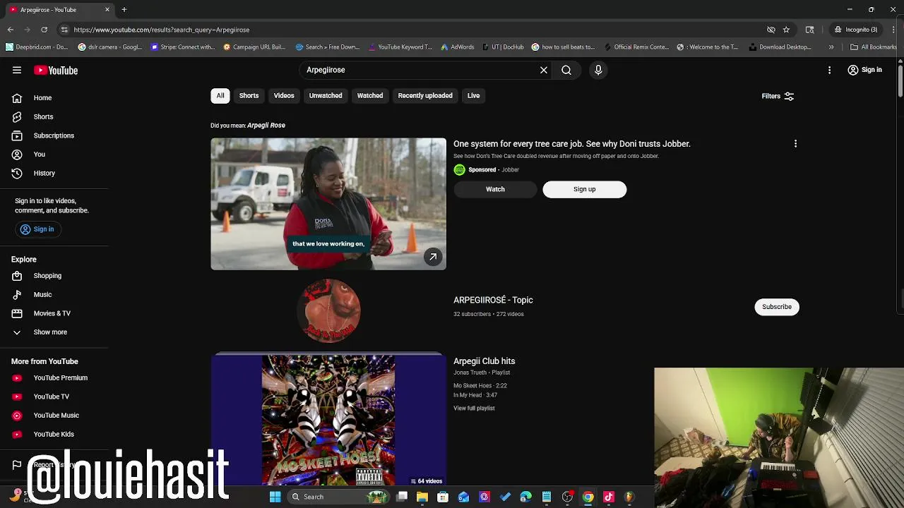Image resolution: width=904 pixels, height=508 pixels.
Task: Click the Mo Skeet Hoes track entry
Action: 480,386
